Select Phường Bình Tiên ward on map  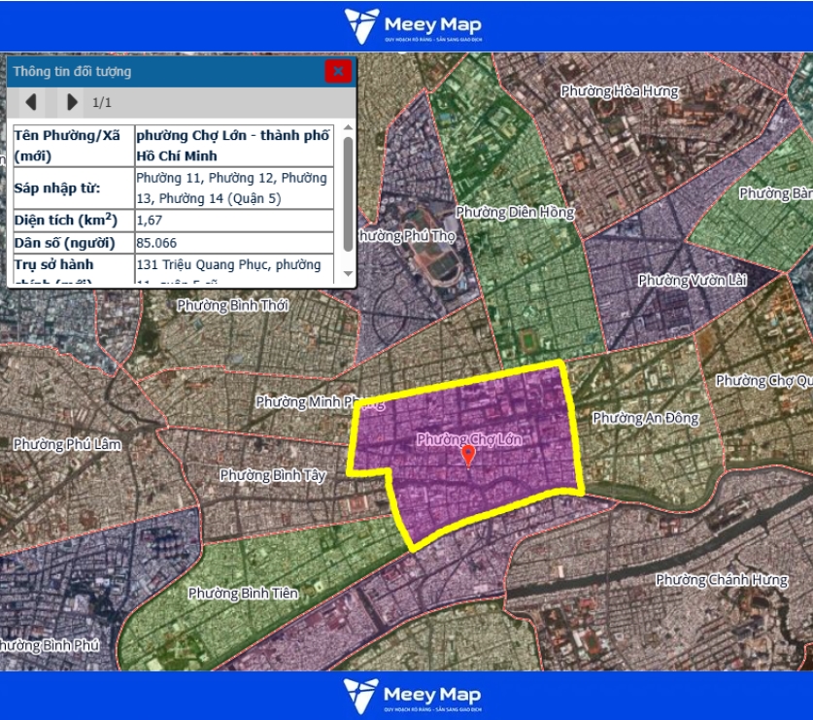(244, 593)
